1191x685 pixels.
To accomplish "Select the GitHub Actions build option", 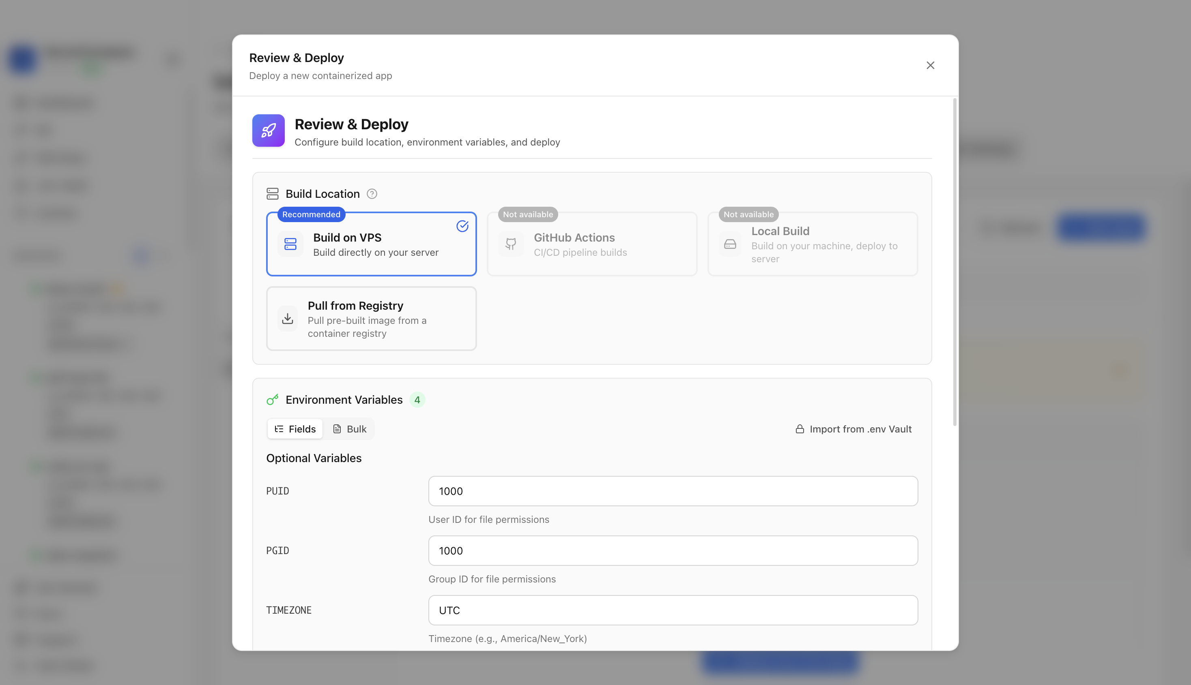I will [592, 244].
